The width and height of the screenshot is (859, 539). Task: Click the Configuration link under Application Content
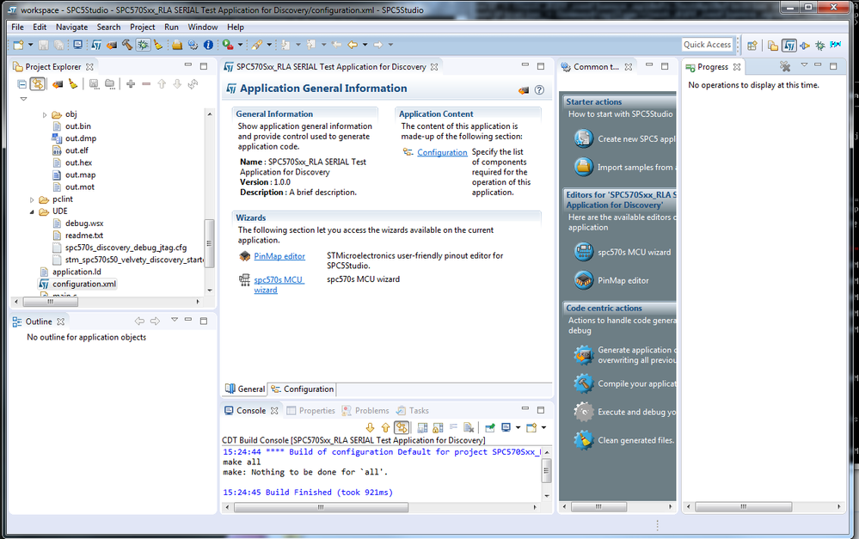pos(442,152)
